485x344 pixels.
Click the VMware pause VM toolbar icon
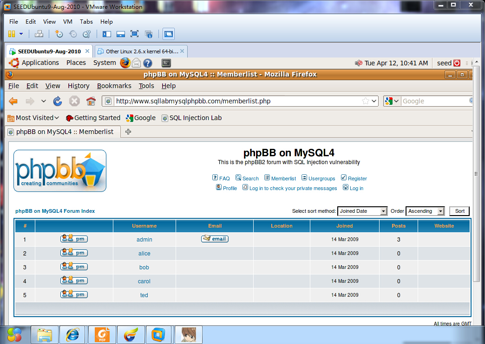point(12,34)
